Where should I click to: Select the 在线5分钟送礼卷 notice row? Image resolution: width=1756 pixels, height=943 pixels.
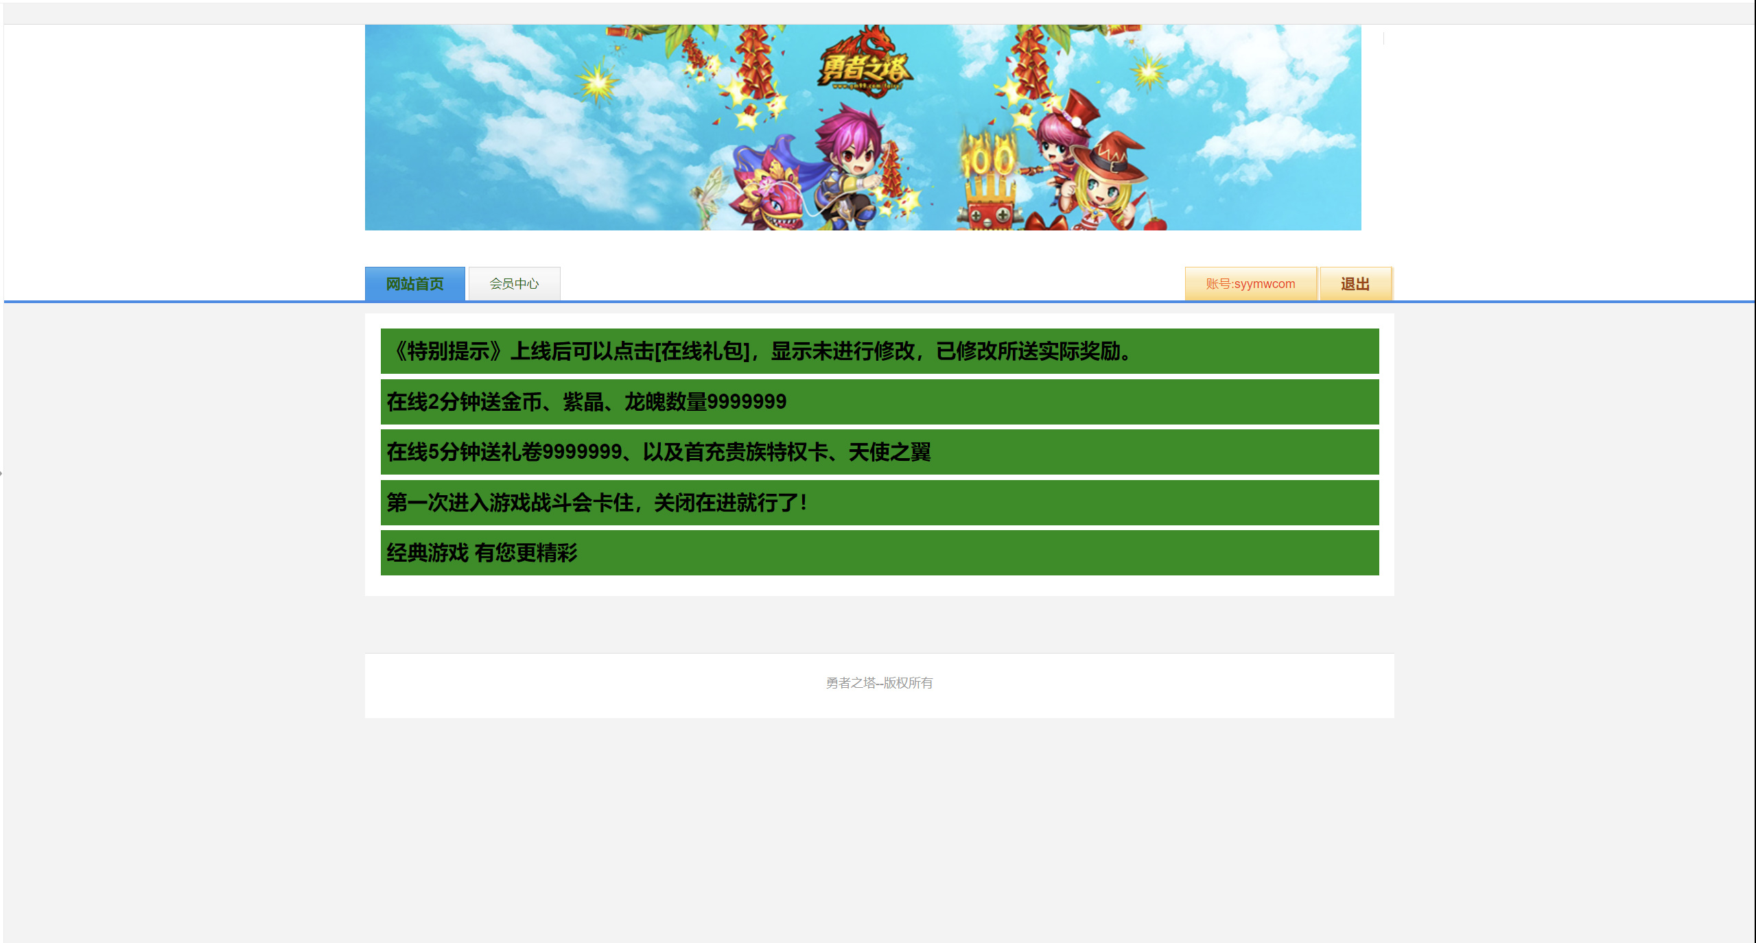[879, 452]
